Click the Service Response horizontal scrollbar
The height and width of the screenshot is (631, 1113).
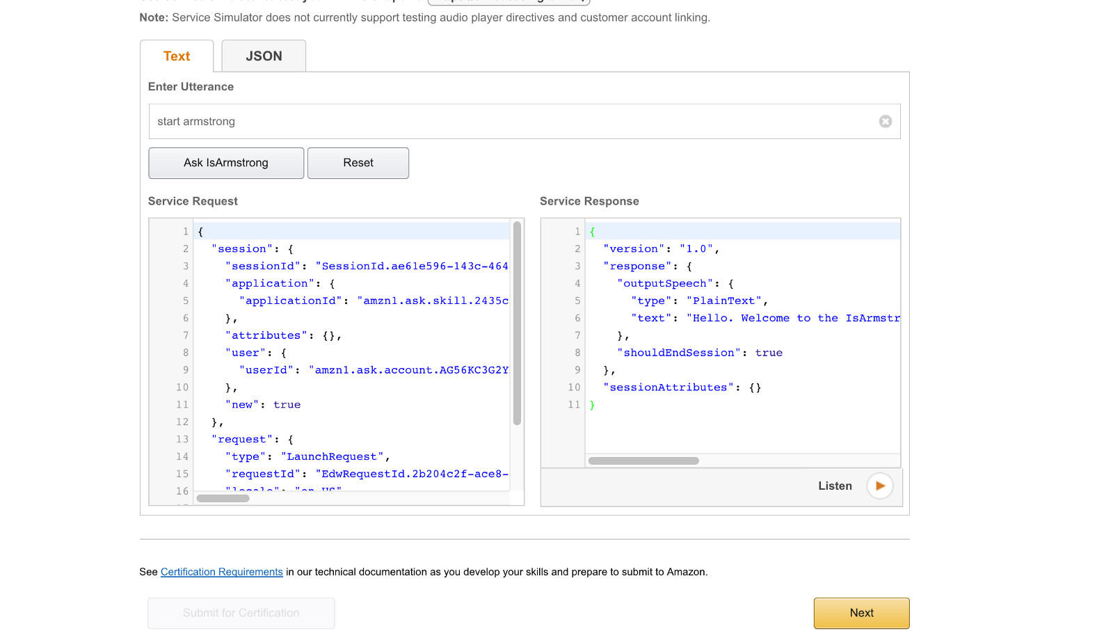(643, 461)
